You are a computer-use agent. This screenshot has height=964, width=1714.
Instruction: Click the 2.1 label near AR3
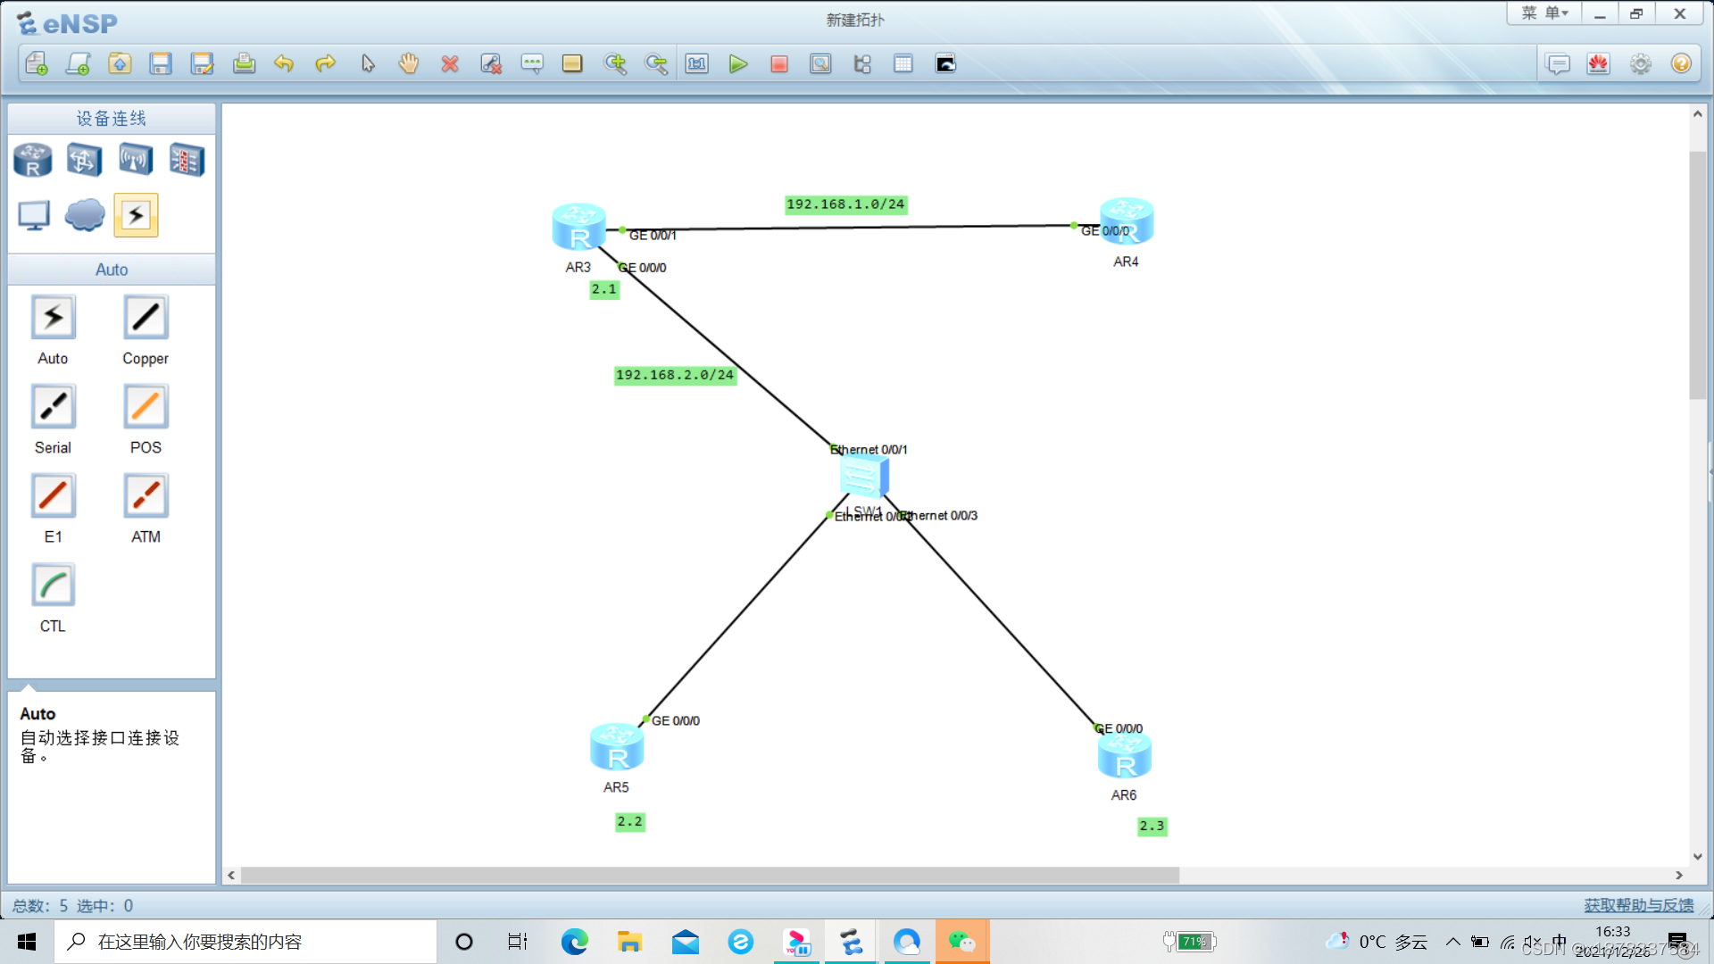coord(604,289)
